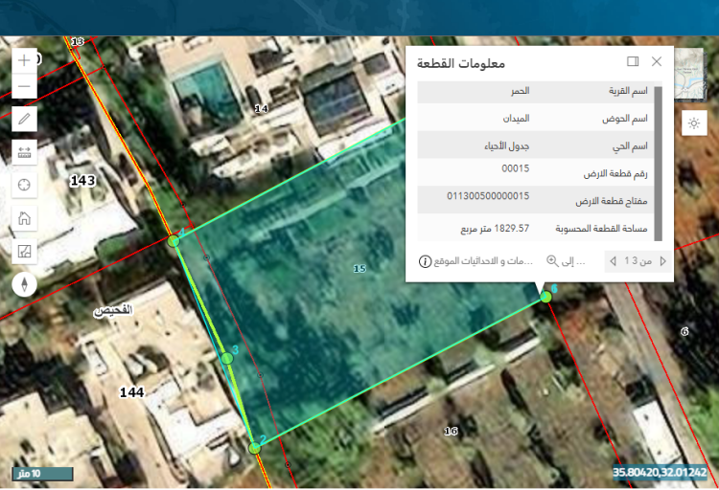Open the area measurement tool
This screenshot has height=490, width=719.
[25, 252]
